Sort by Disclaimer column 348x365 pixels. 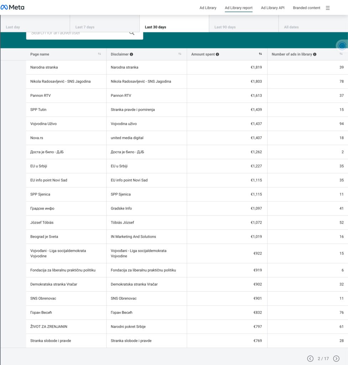(180, 54)
